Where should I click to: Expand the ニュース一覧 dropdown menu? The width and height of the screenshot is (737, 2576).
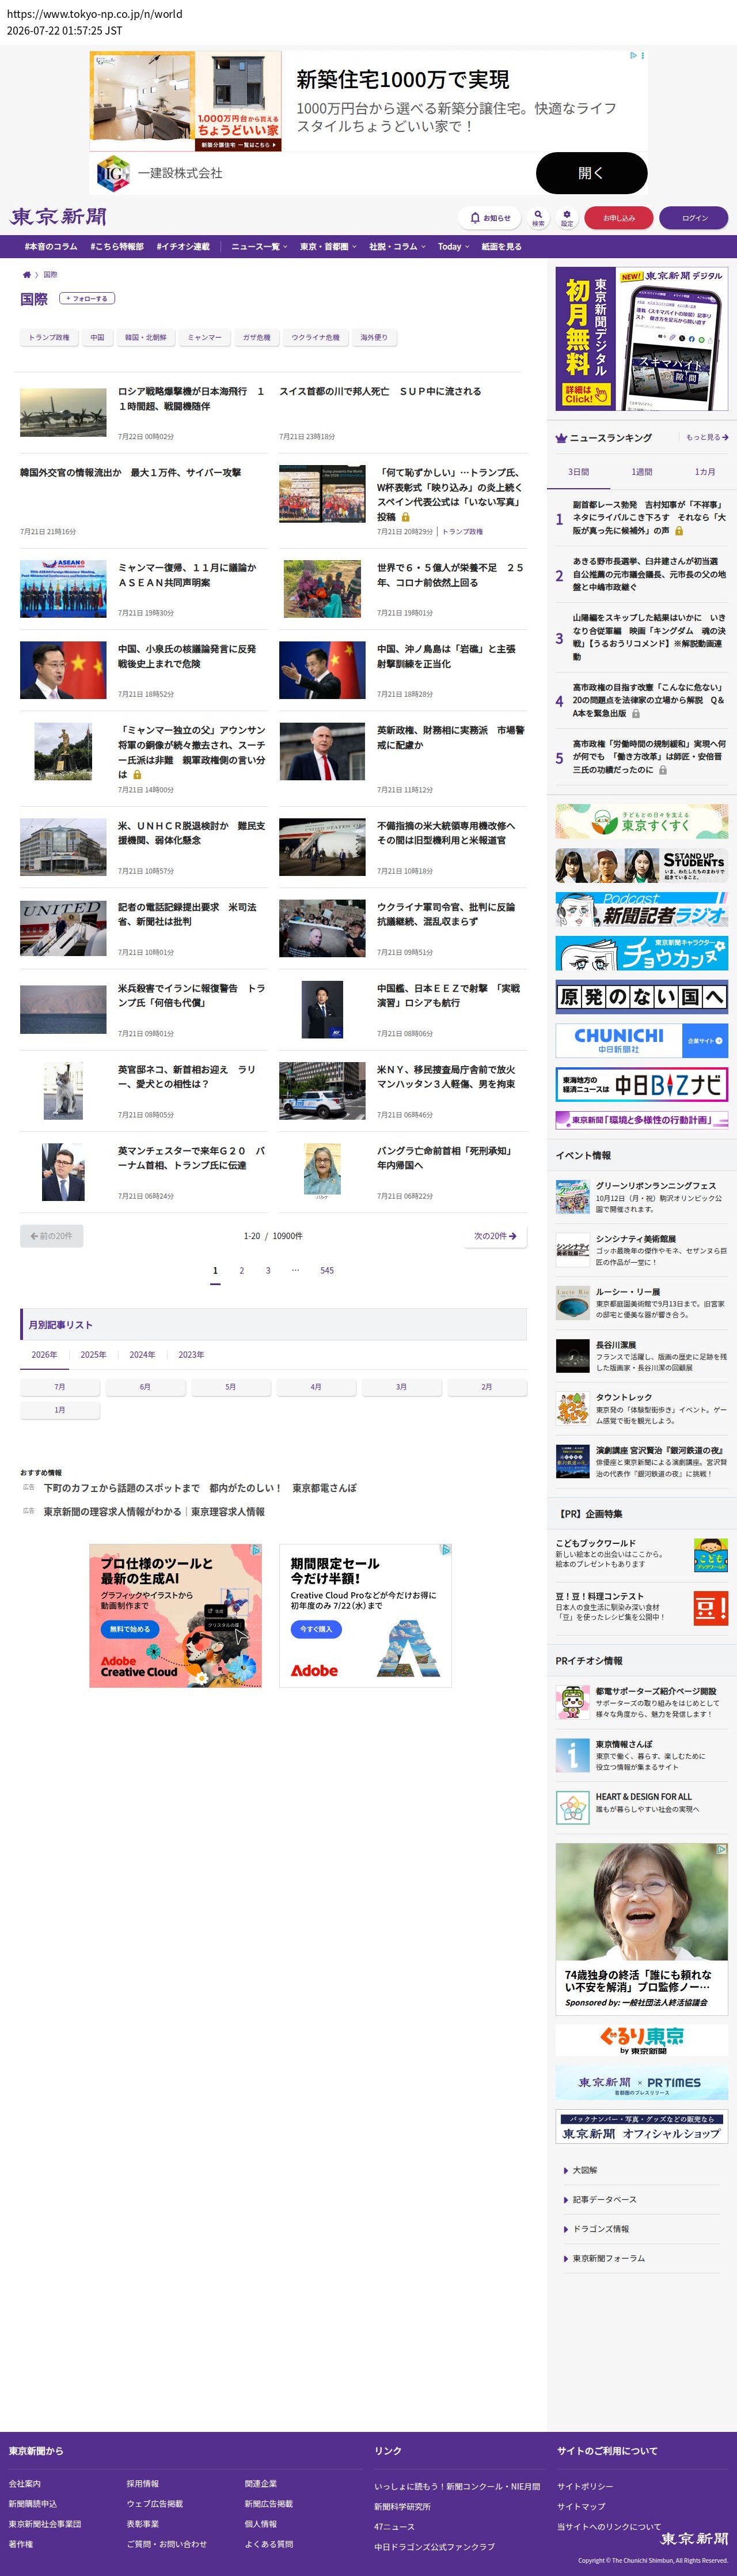pos(260,246)
